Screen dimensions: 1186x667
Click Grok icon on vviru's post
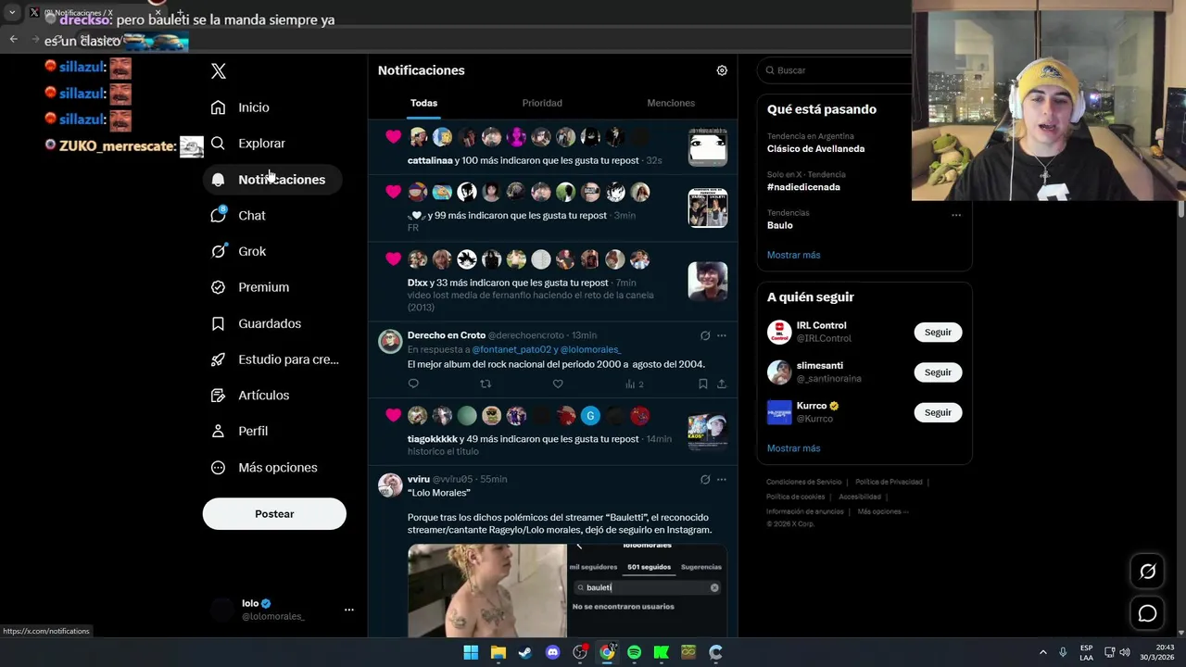point(705,479)
